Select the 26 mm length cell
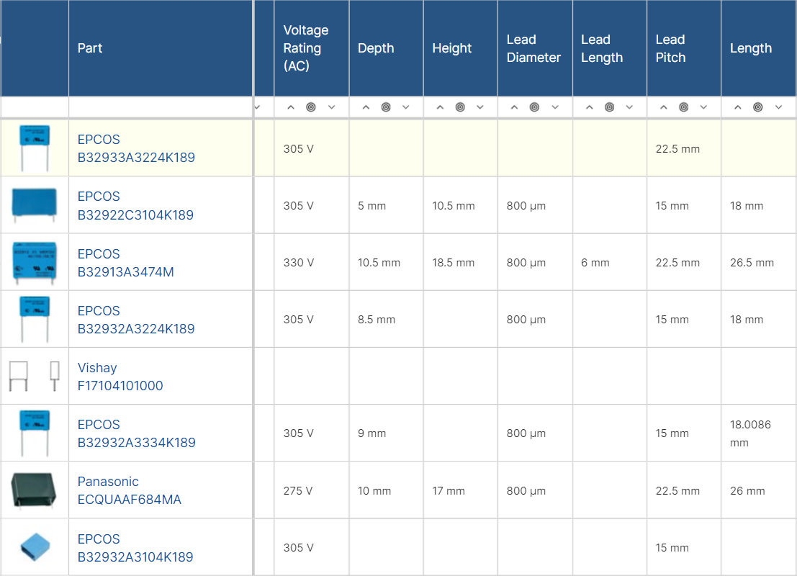 point(758,490)
